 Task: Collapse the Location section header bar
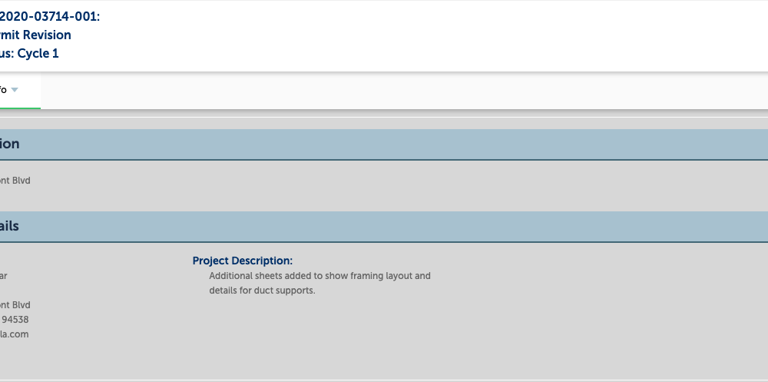pos(384,144)
